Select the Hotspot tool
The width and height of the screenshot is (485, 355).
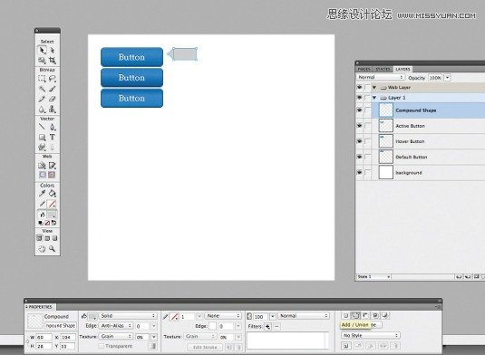[x=42, y=166]
